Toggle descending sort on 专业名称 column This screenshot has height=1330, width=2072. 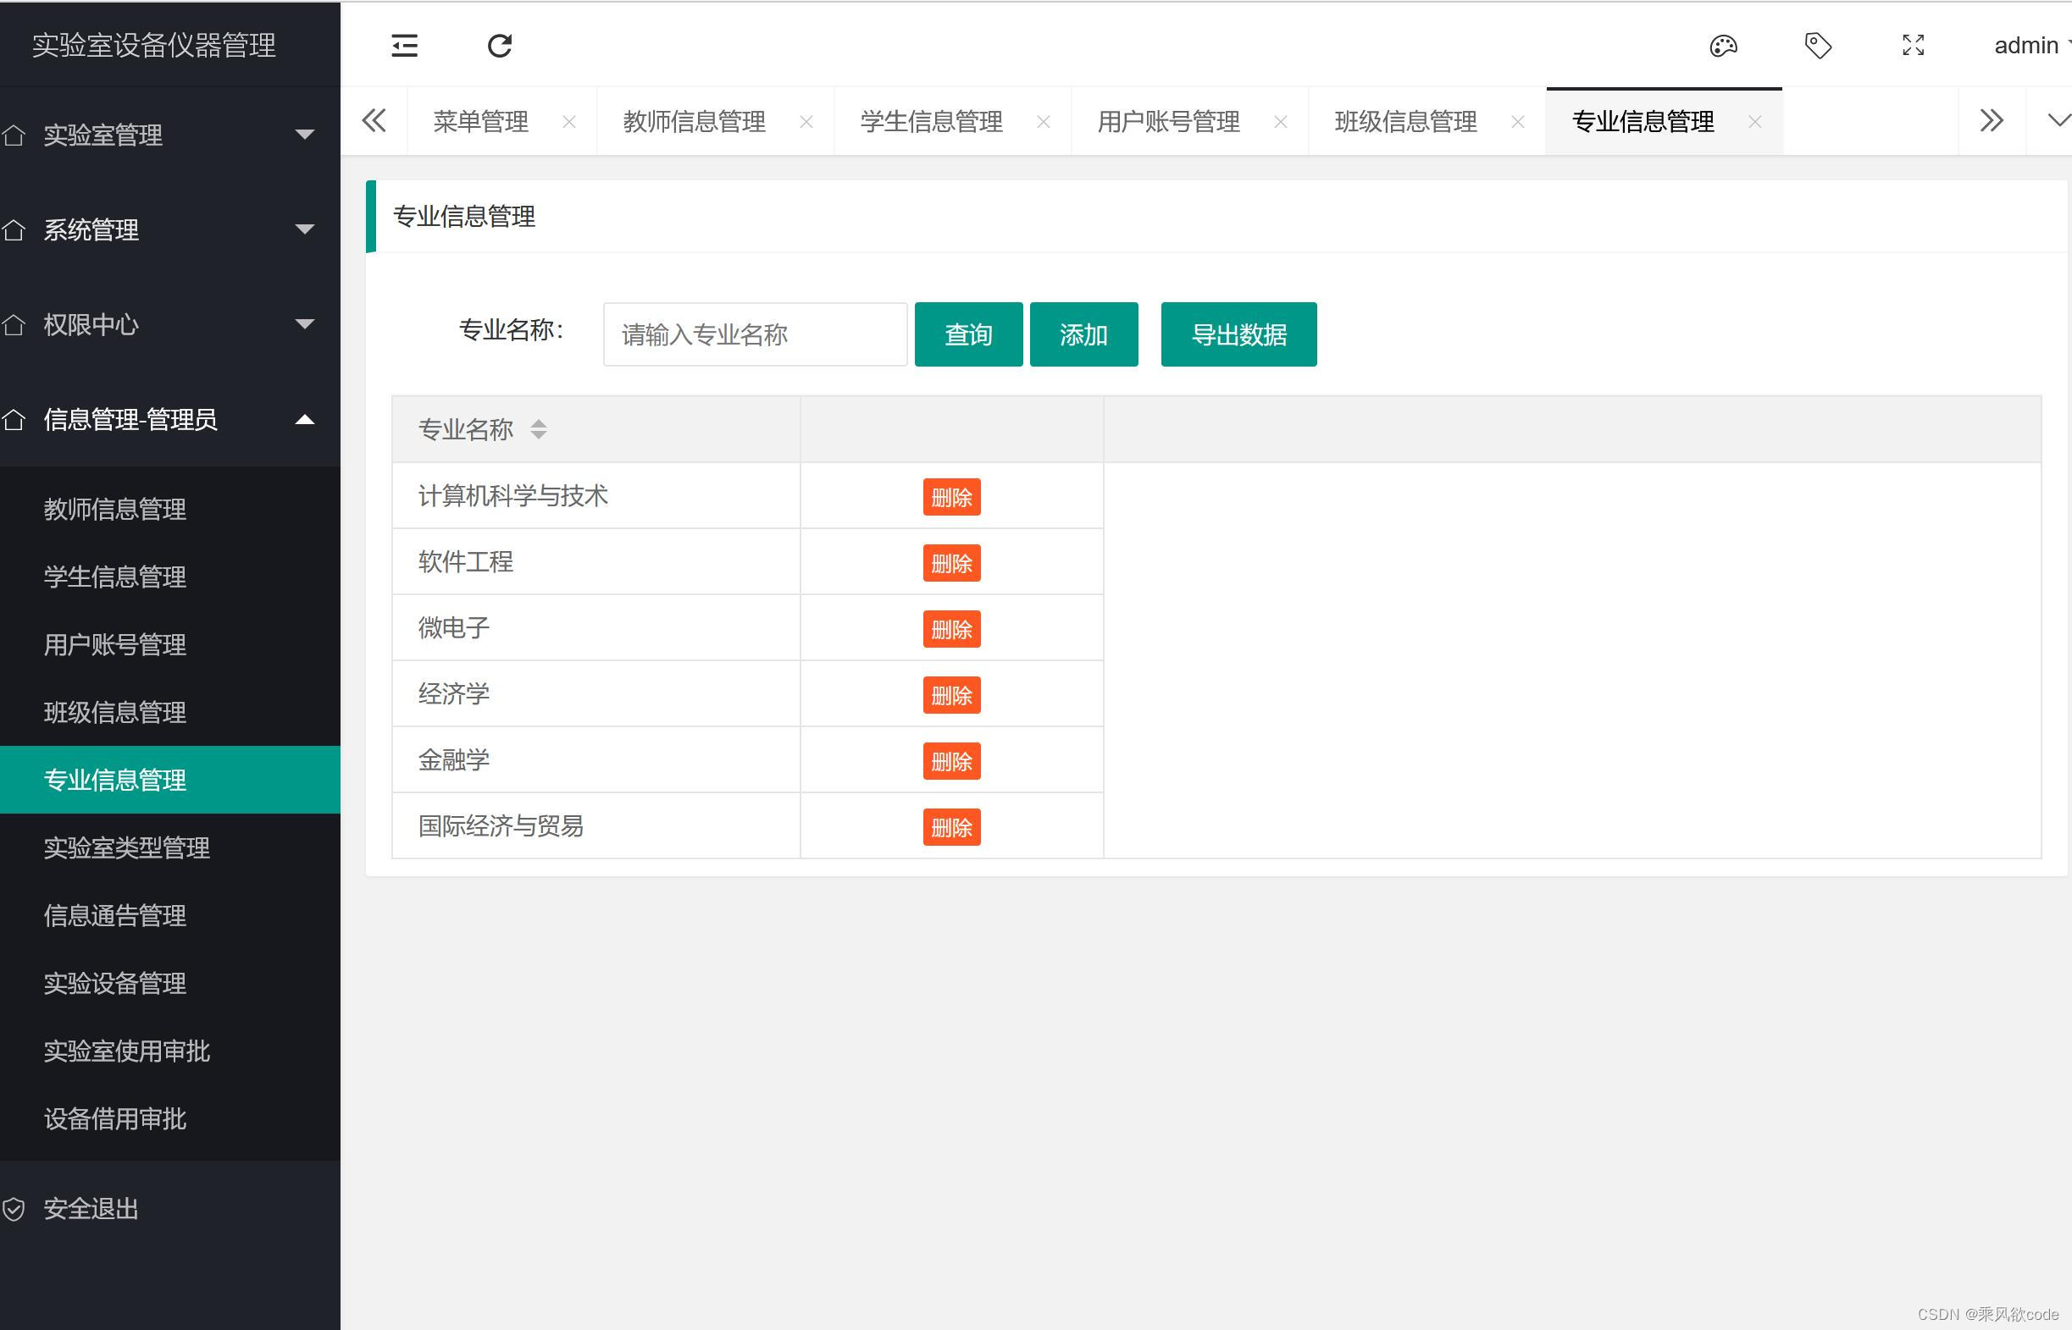(539, 434)
